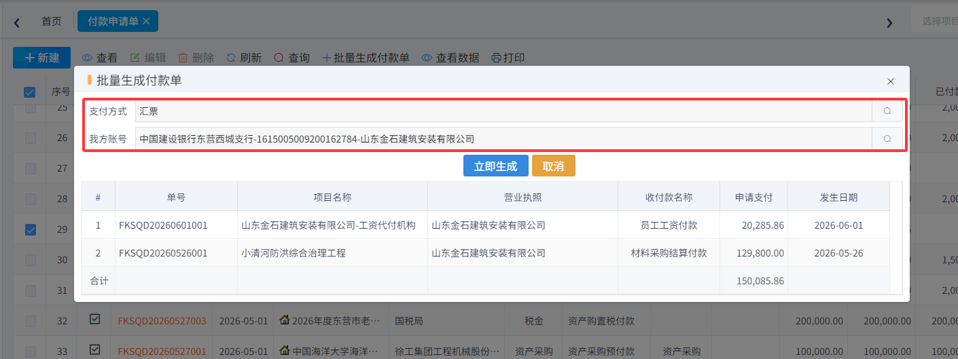958x359 pixels.
Task: Click the 删除 trash icon
Action: coord(183,58)
